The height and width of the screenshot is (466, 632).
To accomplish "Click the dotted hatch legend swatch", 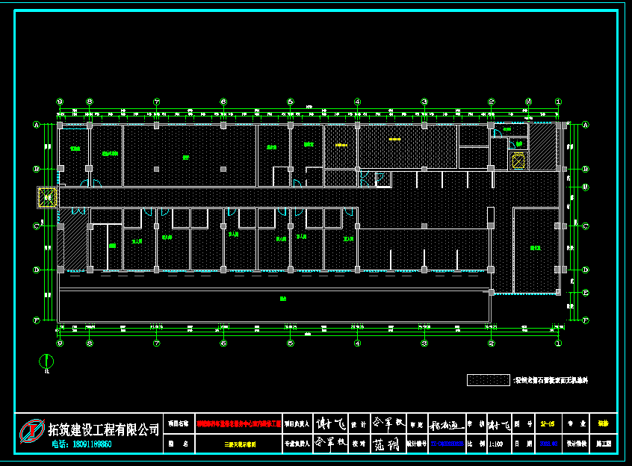I will click(x=489, y=380).
